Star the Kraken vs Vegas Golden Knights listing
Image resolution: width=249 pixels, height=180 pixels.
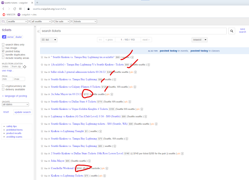[x=42, y=109]
